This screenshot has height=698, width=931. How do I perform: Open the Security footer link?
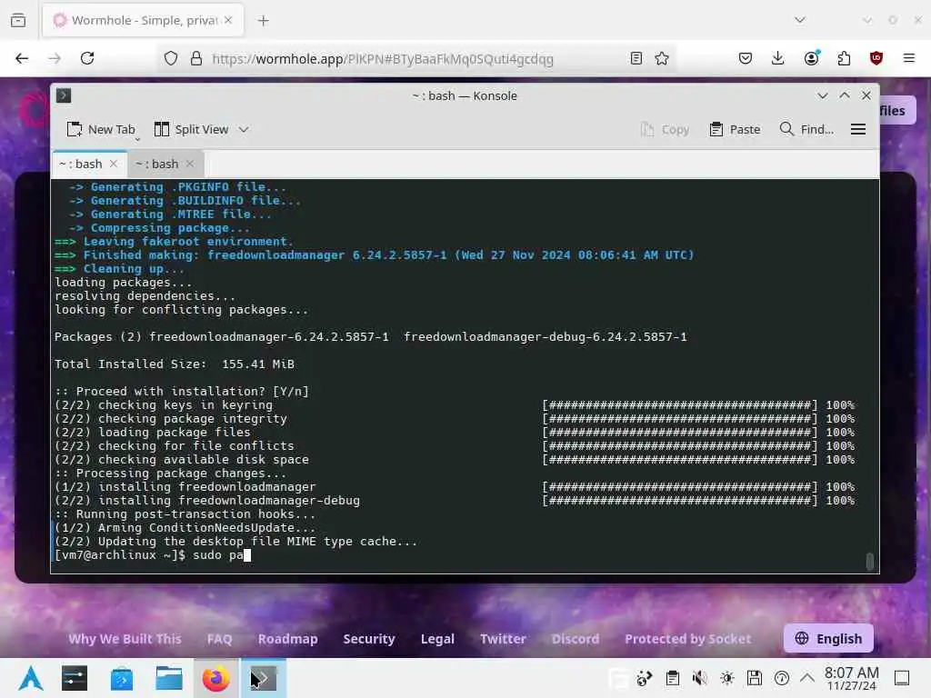369,639
